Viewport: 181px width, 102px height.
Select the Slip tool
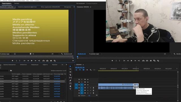[x=70, y=78]
